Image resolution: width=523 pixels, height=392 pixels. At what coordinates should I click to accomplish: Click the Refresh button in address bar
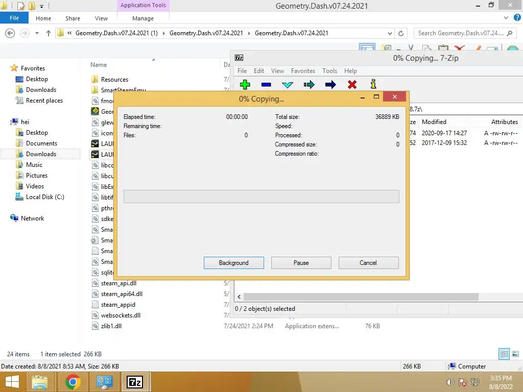401,33
